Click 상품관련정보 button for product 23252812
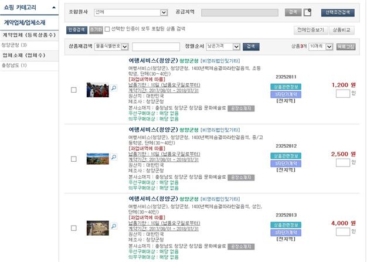This screenshot has height=262, width=367. [x=286, y=156]
